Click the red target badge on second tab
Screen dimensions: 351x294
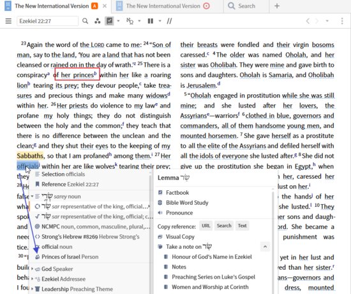tap(206, 6)
